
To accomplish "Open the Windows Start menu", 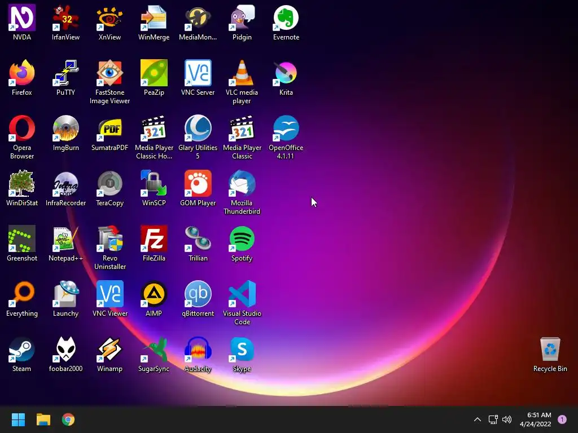I will click(x=18, y=419).
